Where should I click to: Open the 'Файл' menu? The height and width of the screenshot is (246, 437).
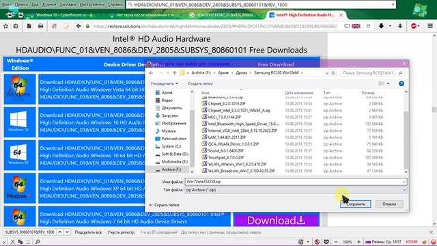pos(6,5)
